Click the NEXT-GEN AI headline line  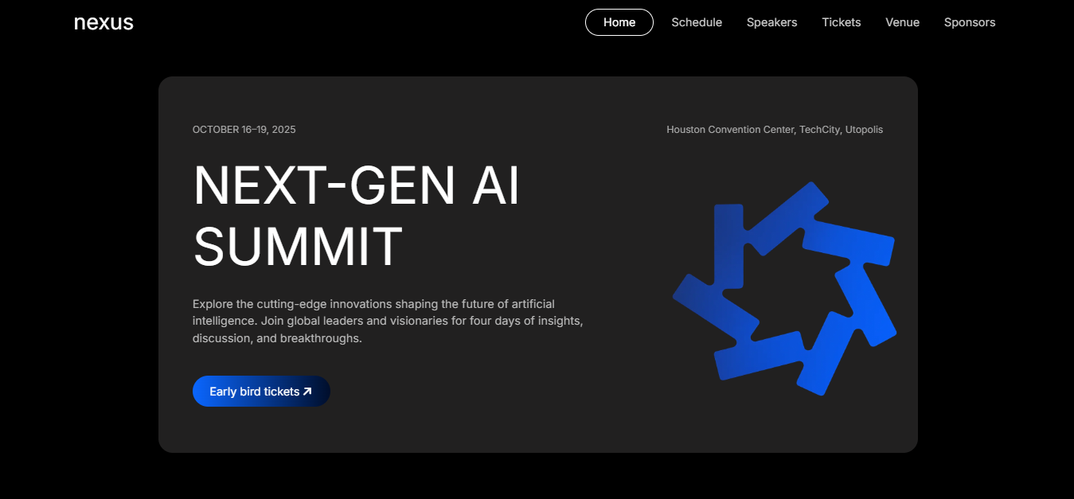coord(357,185)
